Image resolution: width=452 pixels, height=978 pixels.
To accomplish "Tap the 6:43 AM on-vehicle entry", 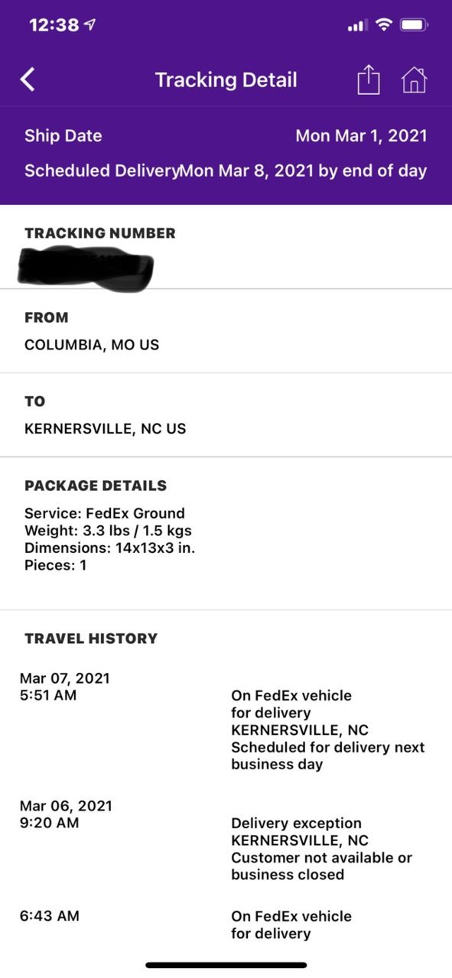I will tap(226, 924).
